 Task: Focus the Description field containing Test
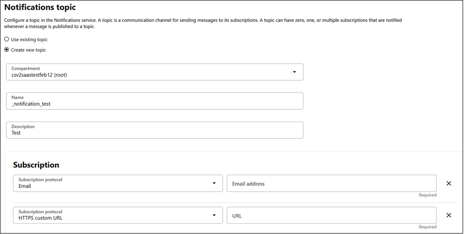click(154, 130)
